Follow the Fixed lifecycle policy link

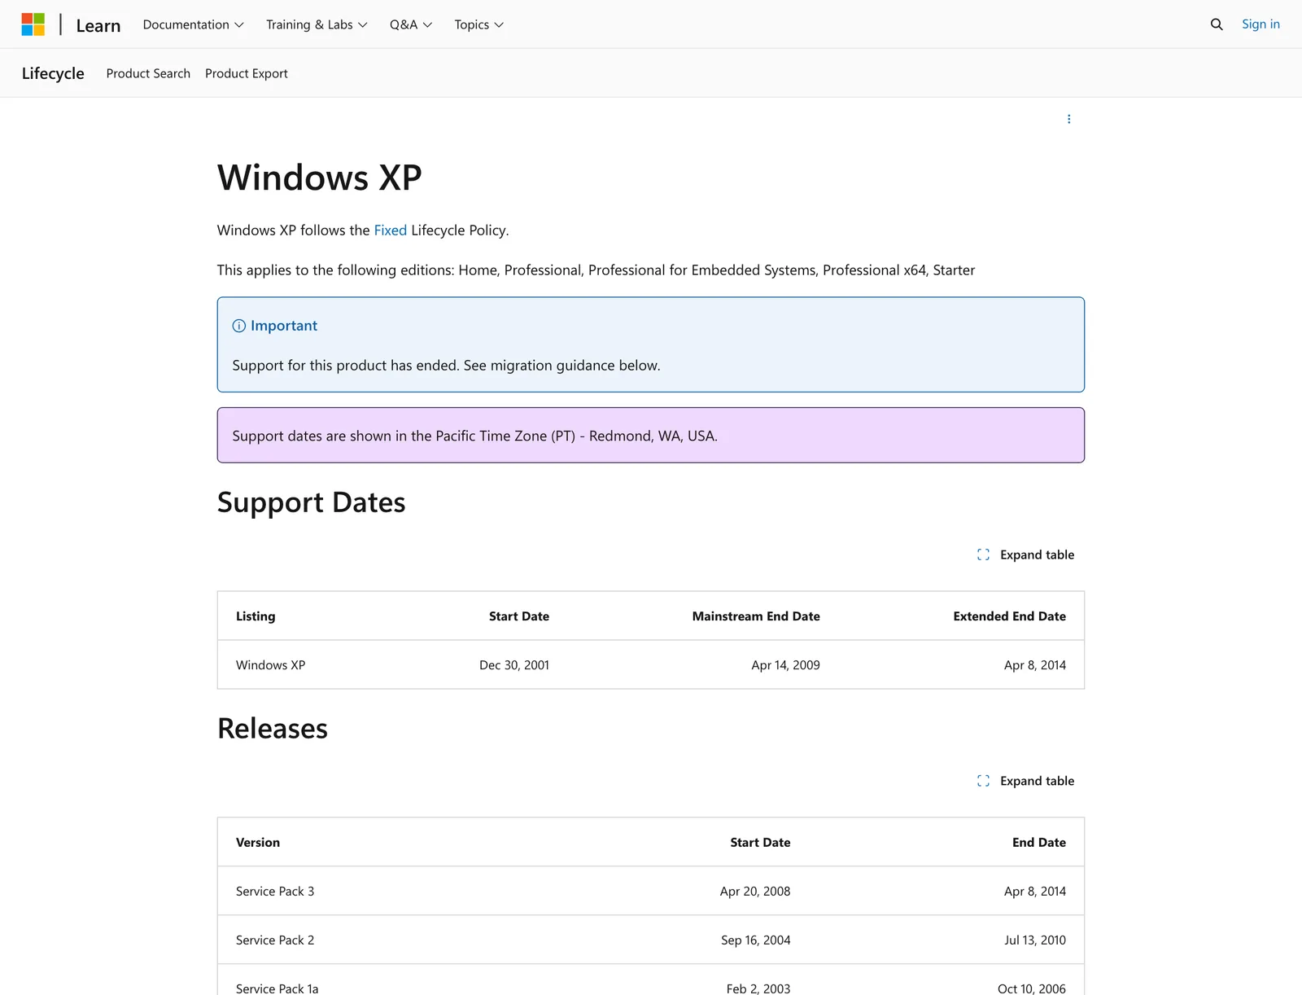(x=390, y=230)
